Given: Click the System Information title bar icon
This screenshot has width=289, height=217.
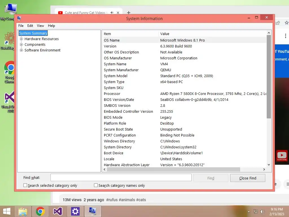Looking at the screenshot, I should pyautogui.click(x=19, y=18).
